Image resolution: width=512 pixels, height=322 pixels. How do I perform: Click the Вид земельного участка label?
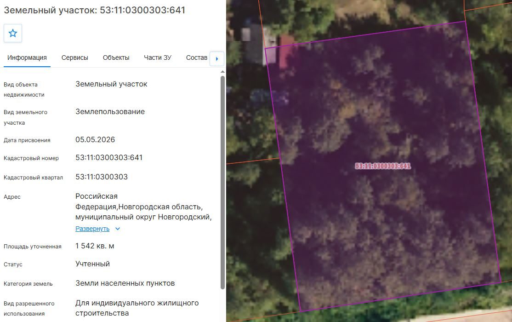click(x=25, y=117)
